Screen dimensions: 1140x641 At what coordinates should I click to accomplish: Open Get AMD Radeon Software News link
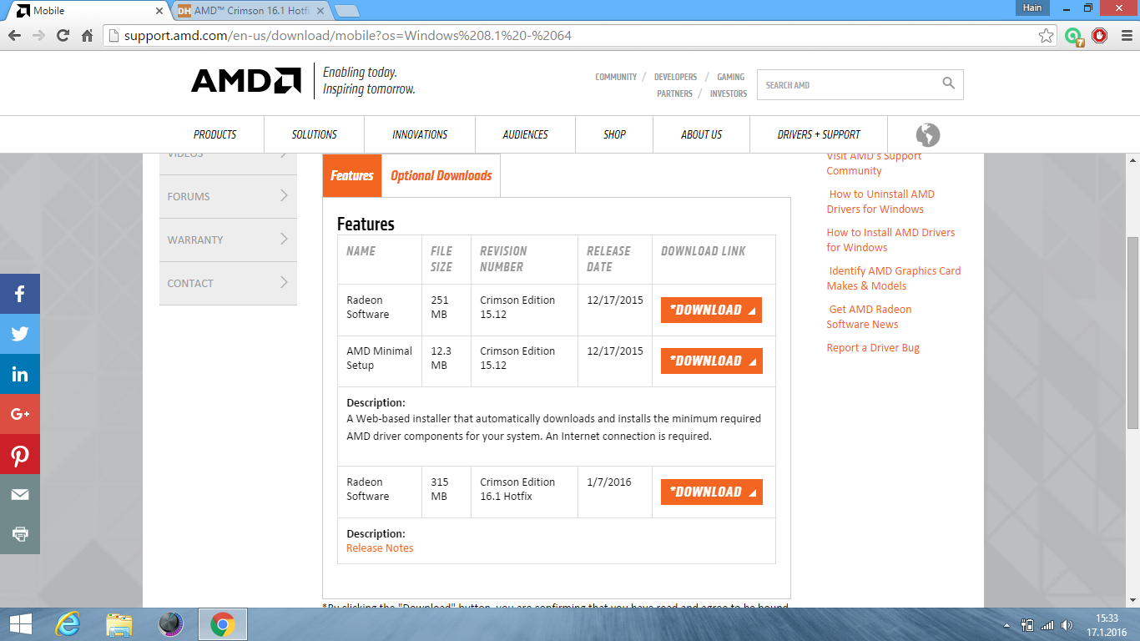coord(869,316)
